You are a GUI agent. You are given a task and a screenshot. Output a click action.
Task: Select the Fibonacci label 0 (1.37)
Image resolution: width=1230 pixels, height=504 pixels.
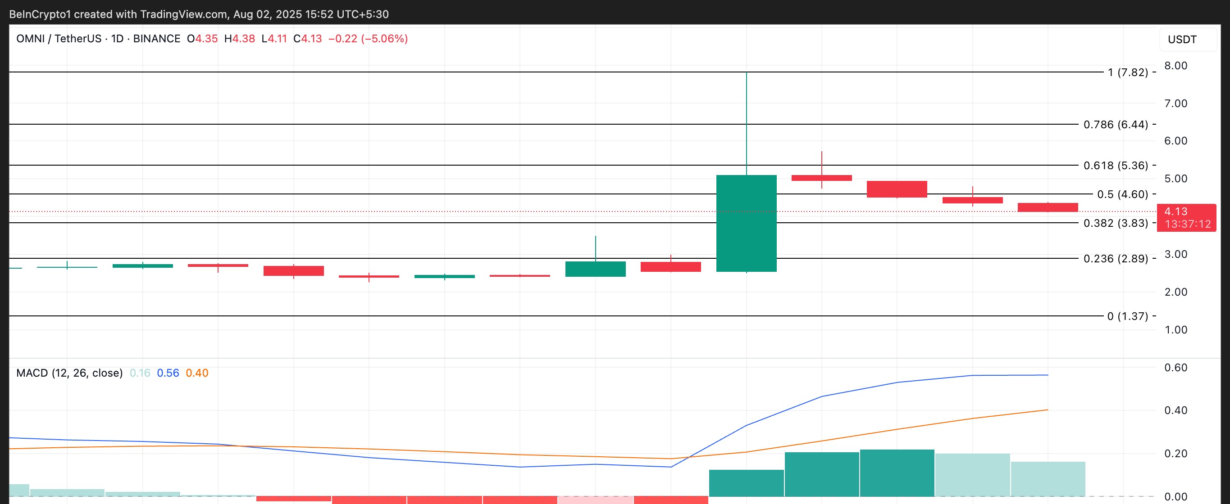coord(1127,316)
